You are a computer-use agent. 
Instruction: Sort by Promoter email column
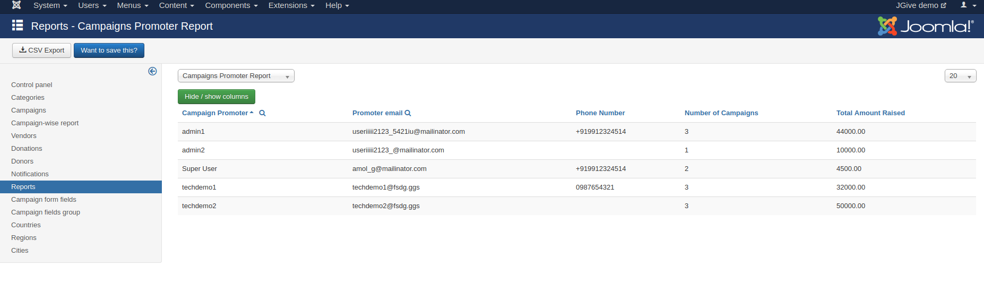click(x=377, y=113)
